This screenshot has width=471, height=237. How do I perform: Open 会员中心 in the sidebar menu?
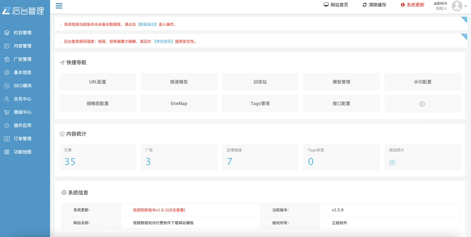point(22,99)
